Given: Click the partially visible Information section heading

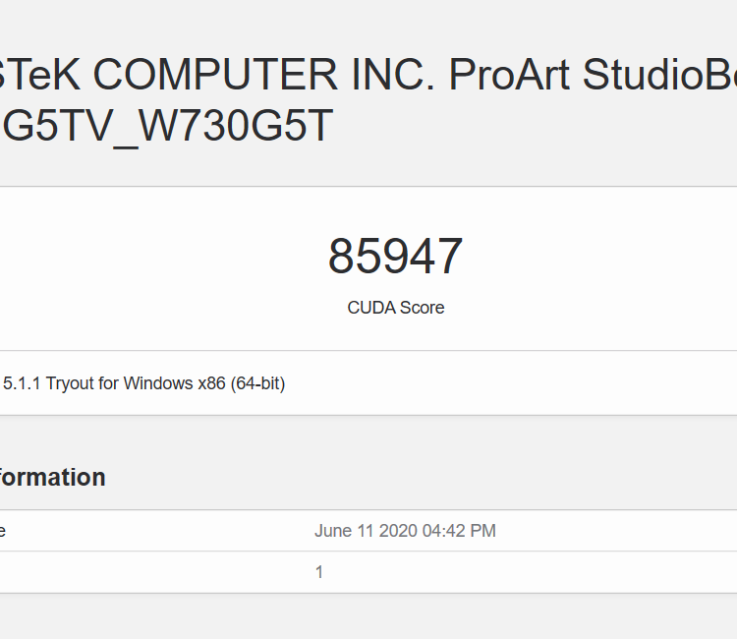Looking at the screenshot, I should 52,478.
